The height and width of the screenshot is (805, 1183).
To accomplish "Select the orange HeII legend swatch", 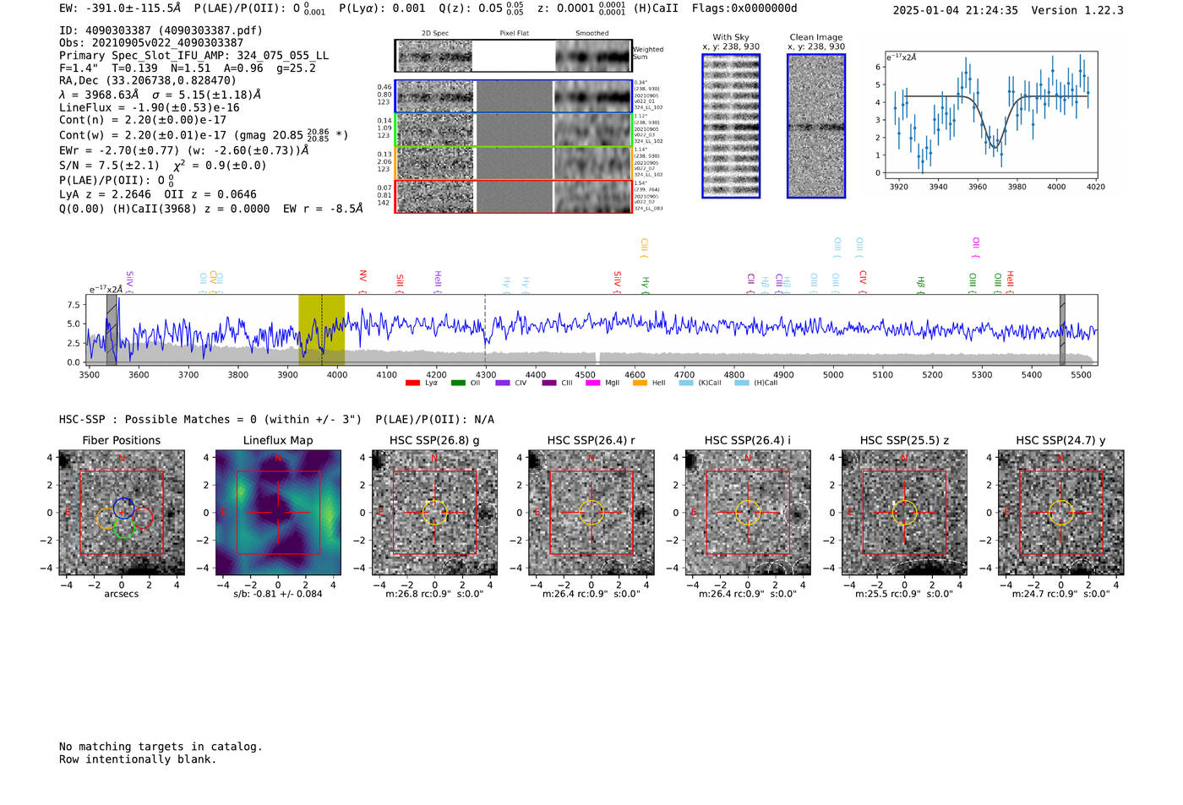I will tap(640, 383).
